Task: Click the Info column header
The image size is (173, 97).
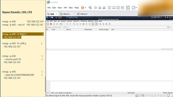Action: click(x=113, y=29)
